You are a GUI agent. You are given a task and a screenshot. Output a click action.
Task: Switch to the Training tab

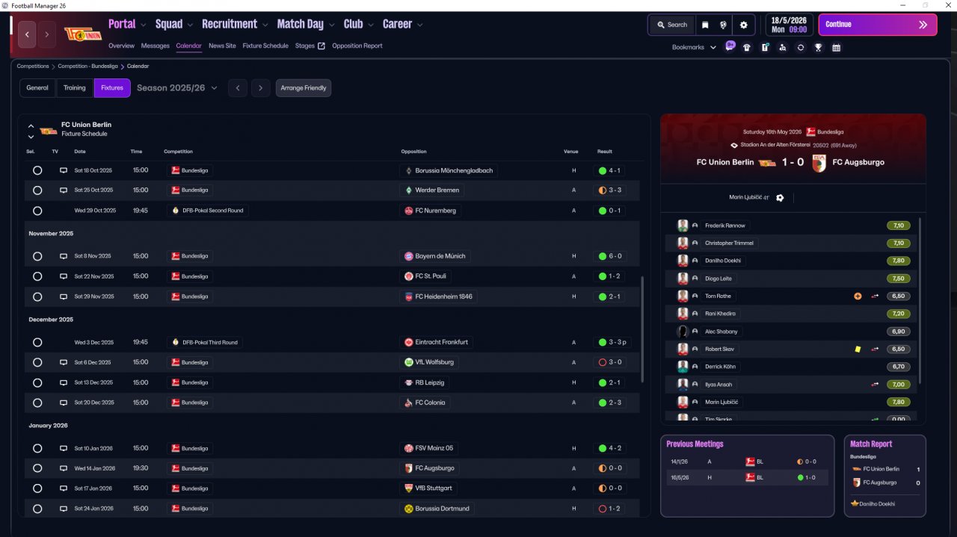75,88
